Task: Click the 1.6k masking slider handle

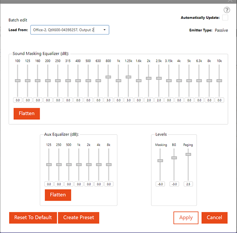Action: [x=139, y=81]
